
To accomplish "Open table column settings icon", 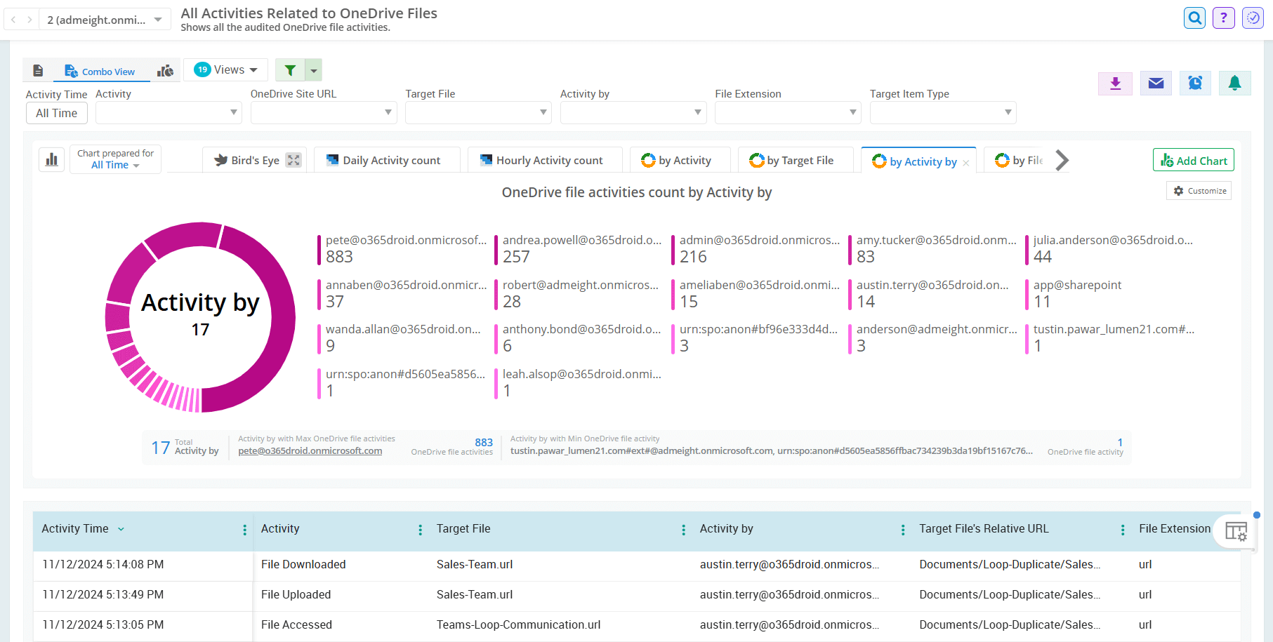I will click(1236, 532).
